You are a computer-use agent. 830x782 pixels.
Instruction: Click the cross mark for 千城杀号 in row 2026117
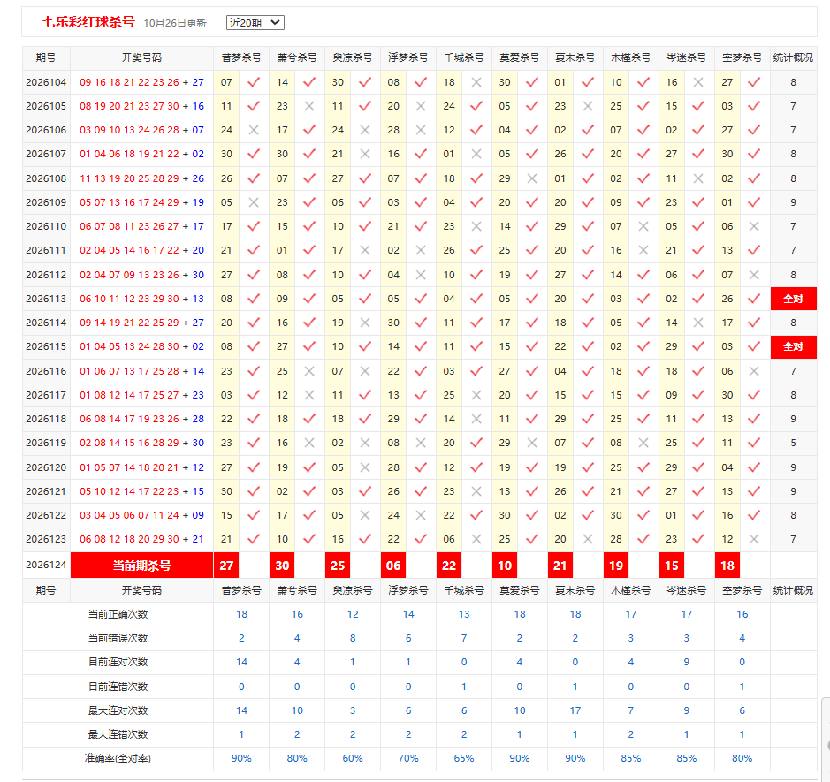coord(476,395)
